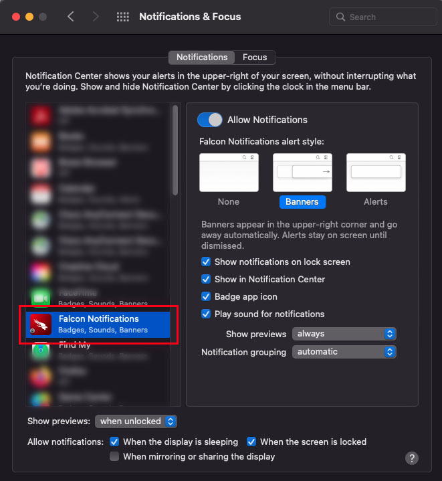This screenshot has width=442, height=481.
Task: Click the forward navigation arrow
Action: click(96, 17)
